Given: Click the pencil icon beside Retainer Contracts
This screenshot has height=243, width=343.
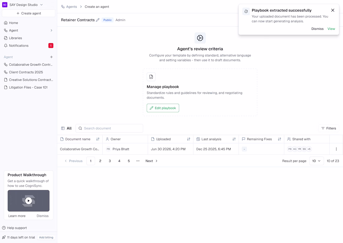Looking at the screenshot, I should (x=98, y=20).
